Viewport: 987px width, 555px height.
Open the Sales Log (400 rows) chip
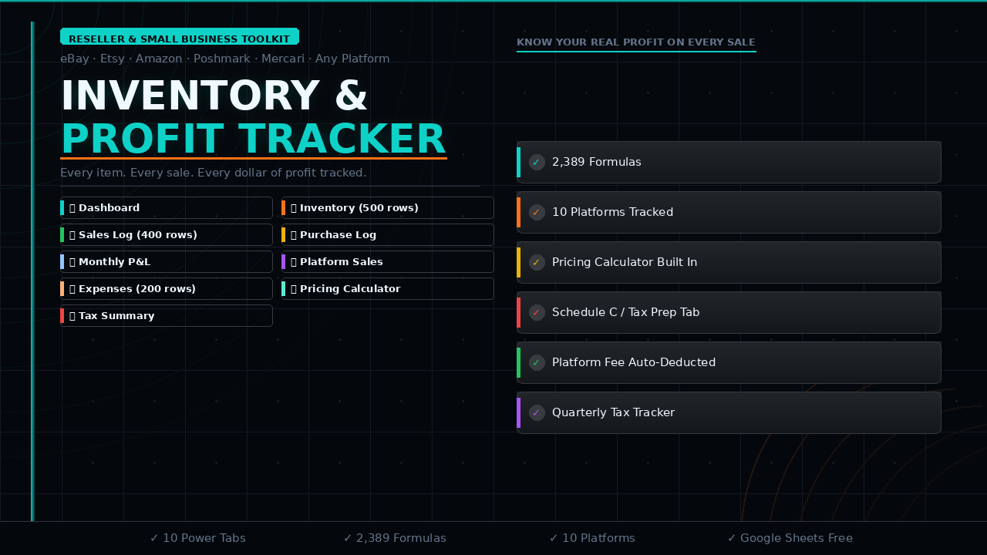coord(167,234)
